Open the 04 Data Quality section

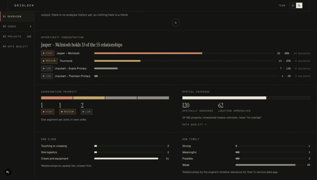[x=17, y=46]
